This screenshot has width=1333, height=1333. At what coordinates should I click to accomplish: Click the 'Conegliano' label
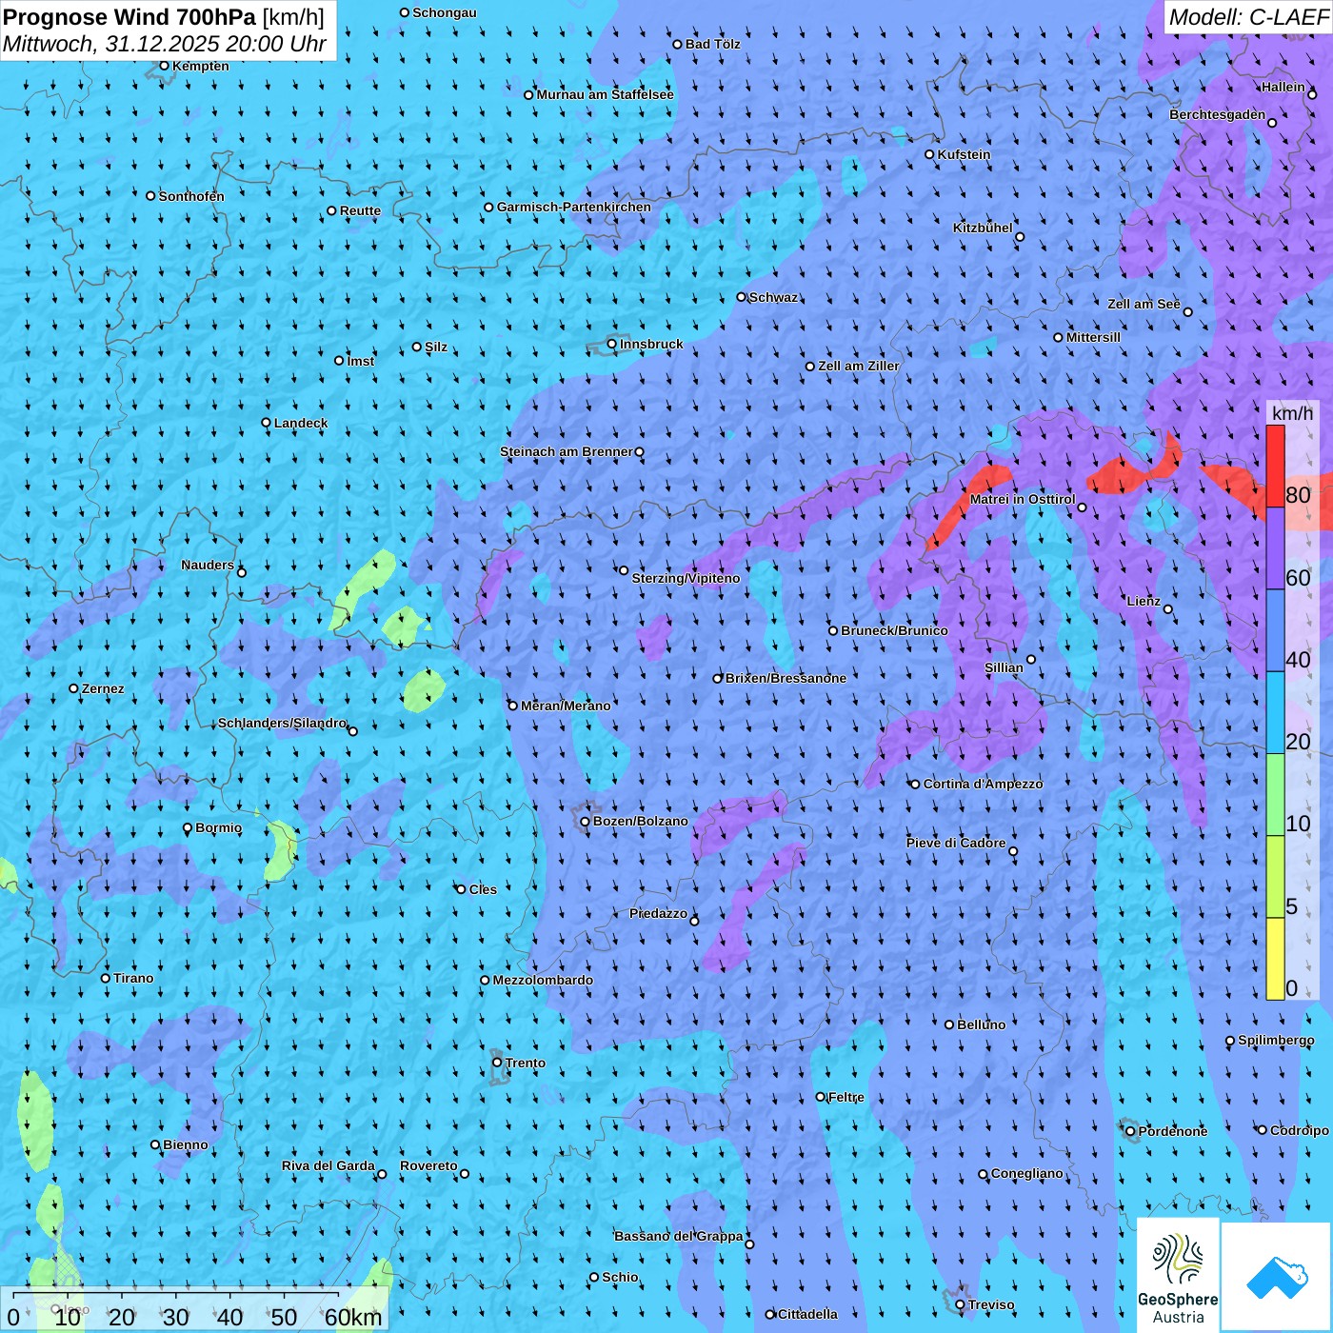[x=1027, y=1173]
